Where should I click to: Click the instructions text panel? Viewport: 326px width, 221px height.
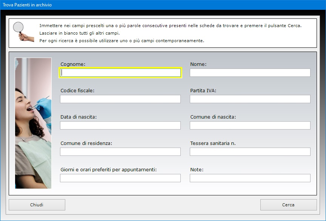point(163,33)
